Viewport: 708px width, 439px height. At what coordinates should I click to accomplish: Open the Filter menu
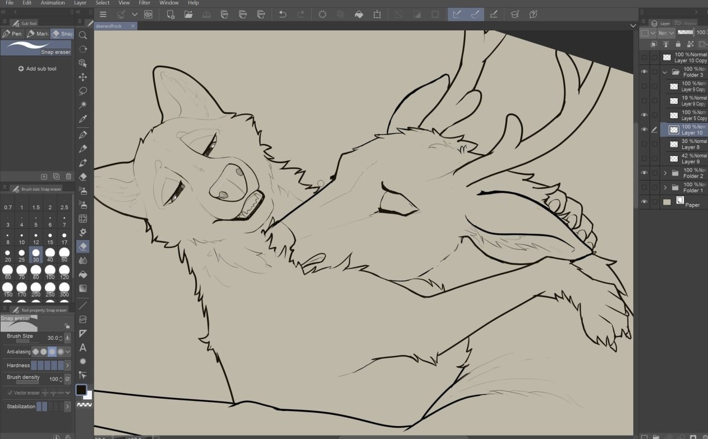click(x=144, y=3)
